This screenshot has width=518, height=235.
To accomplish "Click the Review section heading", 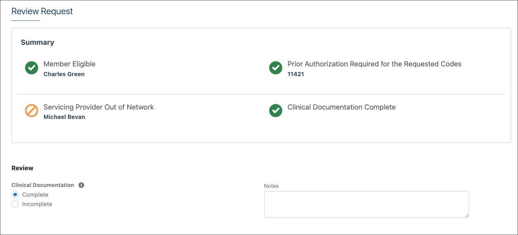I will pyautogui.click(x=22, y=168).
